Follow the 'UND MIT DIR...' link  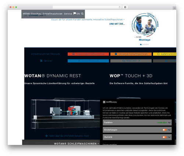(117, 24)
